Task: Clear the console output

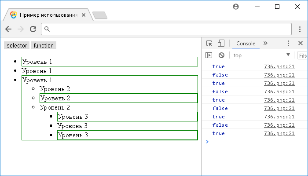Action: [x=221, y=55]
